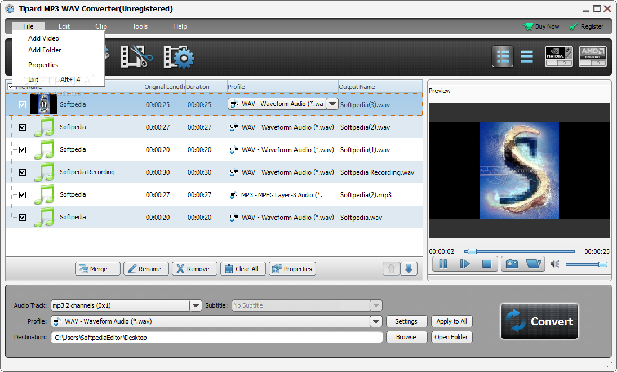
Task: Take a snapshot with camera icon
Action: point(512,264)
